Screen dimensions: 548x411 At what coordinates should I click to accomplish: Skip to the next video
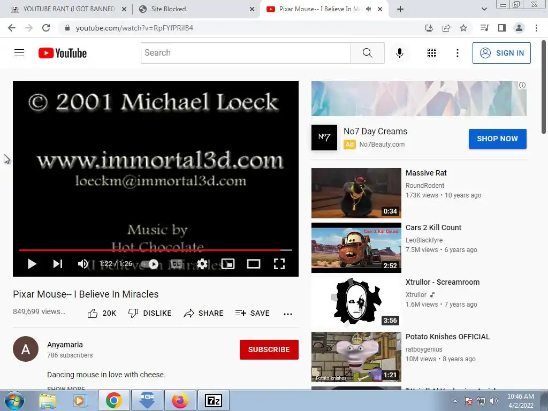58,264
